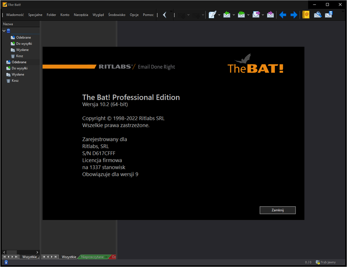Open dropdown beside dimmed send-mail icon
Image resolution: width=347 pixels, height=267 pixels.
(x=203, y=15)
